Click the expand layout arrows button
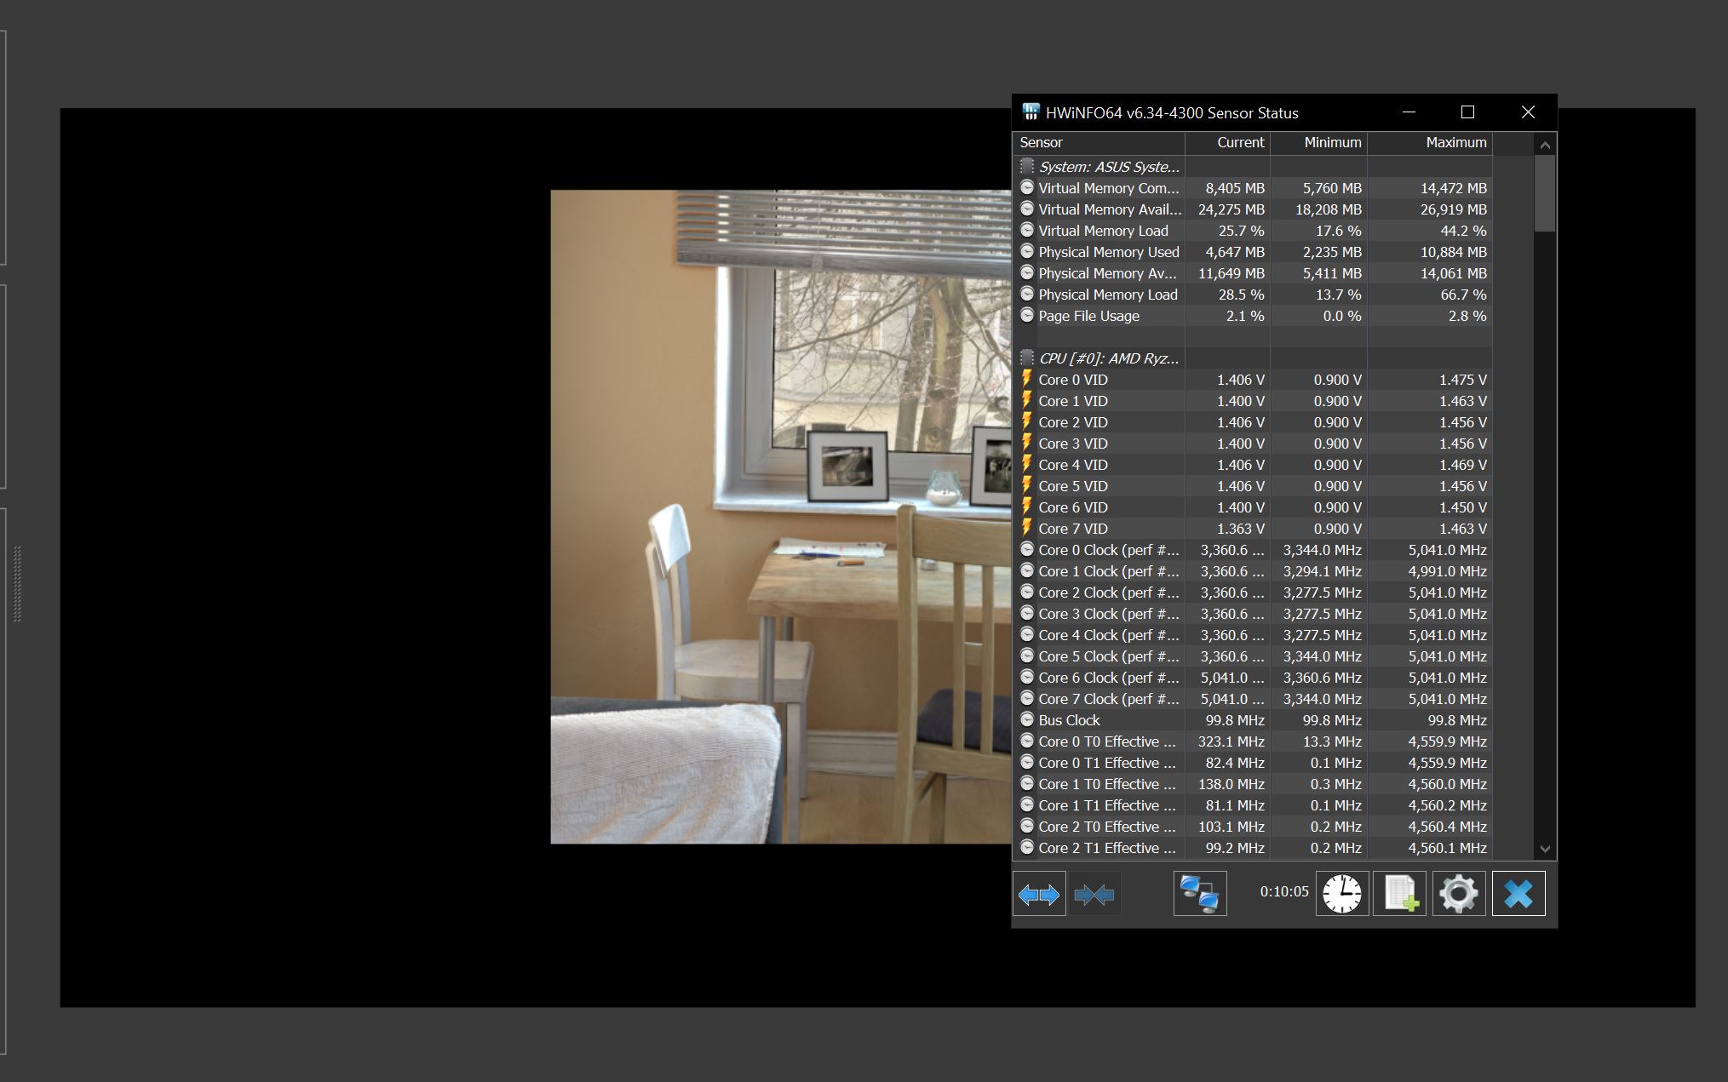 (x=1039, y=894)
